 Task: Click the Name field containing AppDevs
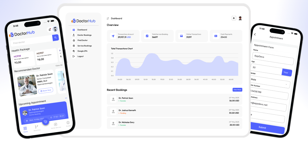[273, 59]
